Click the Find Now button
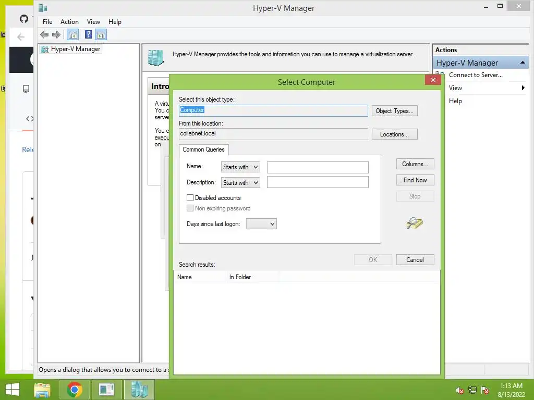Screen dimensions: 534x400 pyautogui.click(x=415, y=180)
